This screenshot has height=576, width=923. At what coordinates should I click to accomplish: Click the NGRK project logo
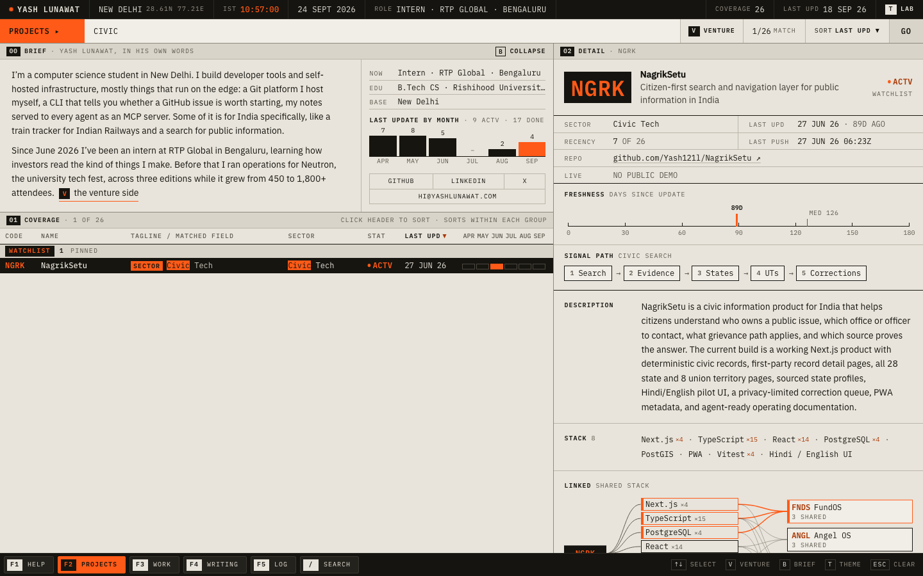(597, 88)
